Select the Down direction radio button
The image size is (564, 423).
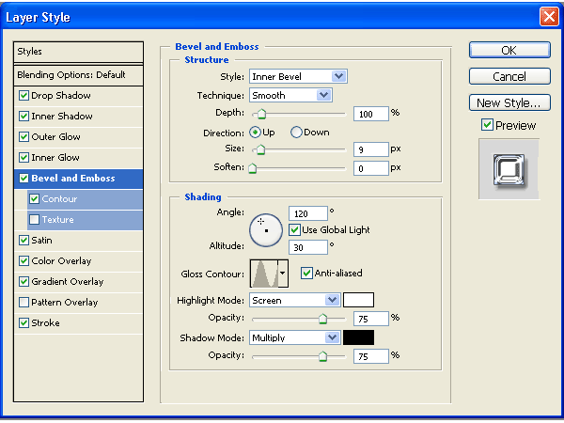296,133
